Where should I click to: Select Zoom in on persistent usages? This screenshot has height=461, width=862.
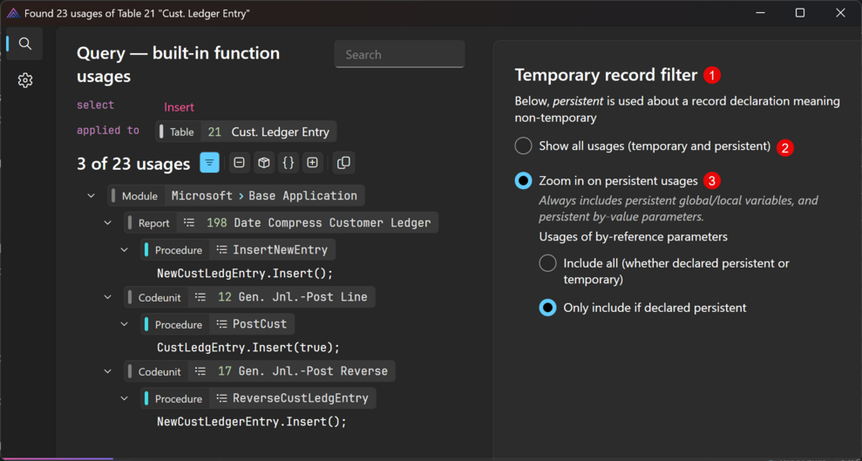tap(523, 180)
